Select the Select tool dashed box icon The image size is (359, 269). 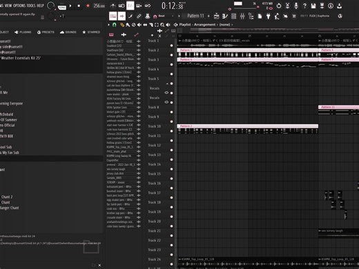click(157, 25)
